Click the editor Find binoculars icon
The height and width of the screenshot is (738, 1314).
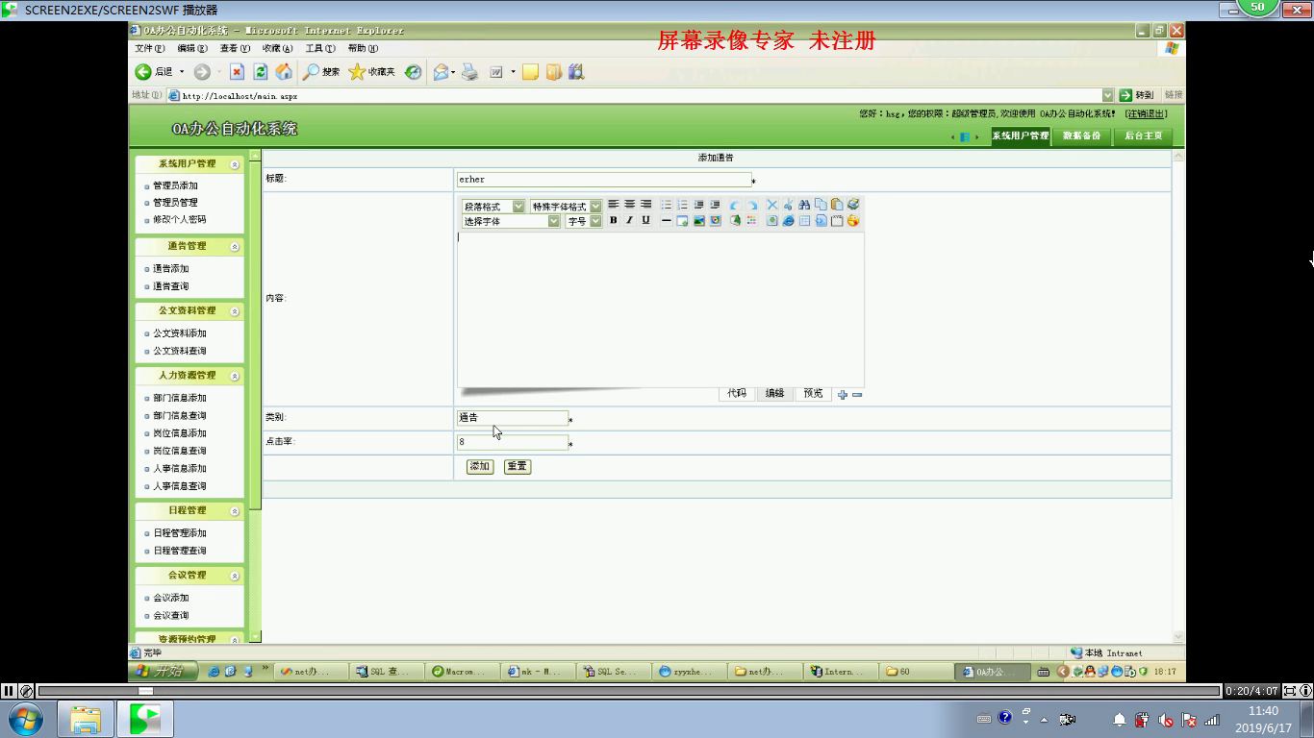[x=804, y=205]
